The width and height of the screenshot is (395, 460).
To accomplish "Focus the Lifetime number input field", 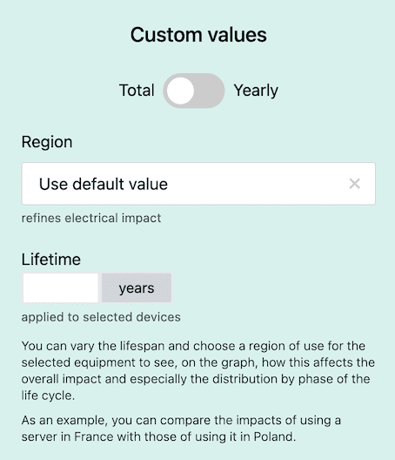I will point(61,287).
